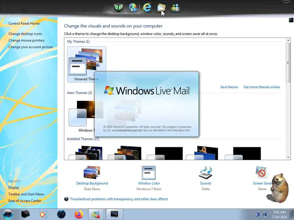Launch Windows Live Mail from the top dock
The width and height of the screenshot is (294, 220).
(x=161, y=8)
